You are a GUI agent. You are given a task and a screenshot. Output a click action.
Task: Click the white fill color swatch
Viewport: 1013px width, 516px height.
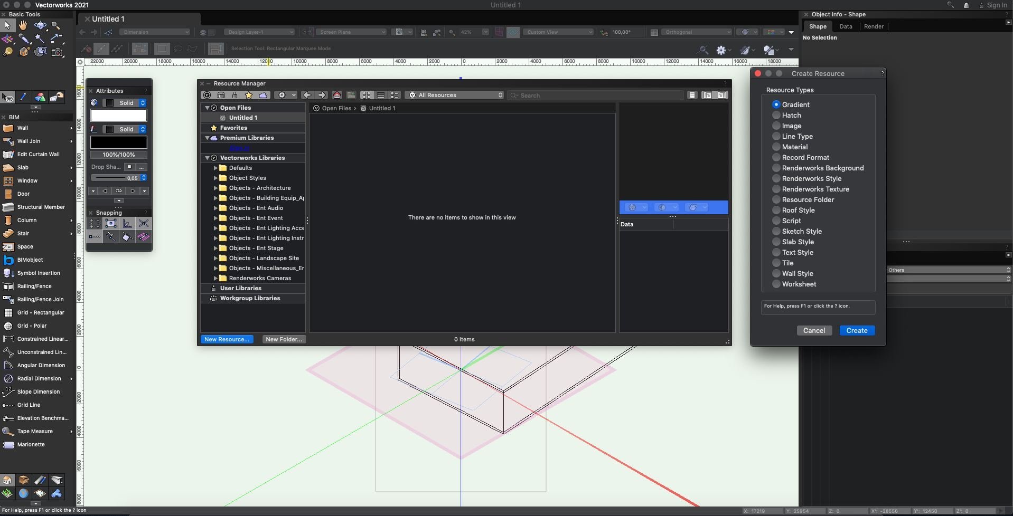[x=119, y=116]
